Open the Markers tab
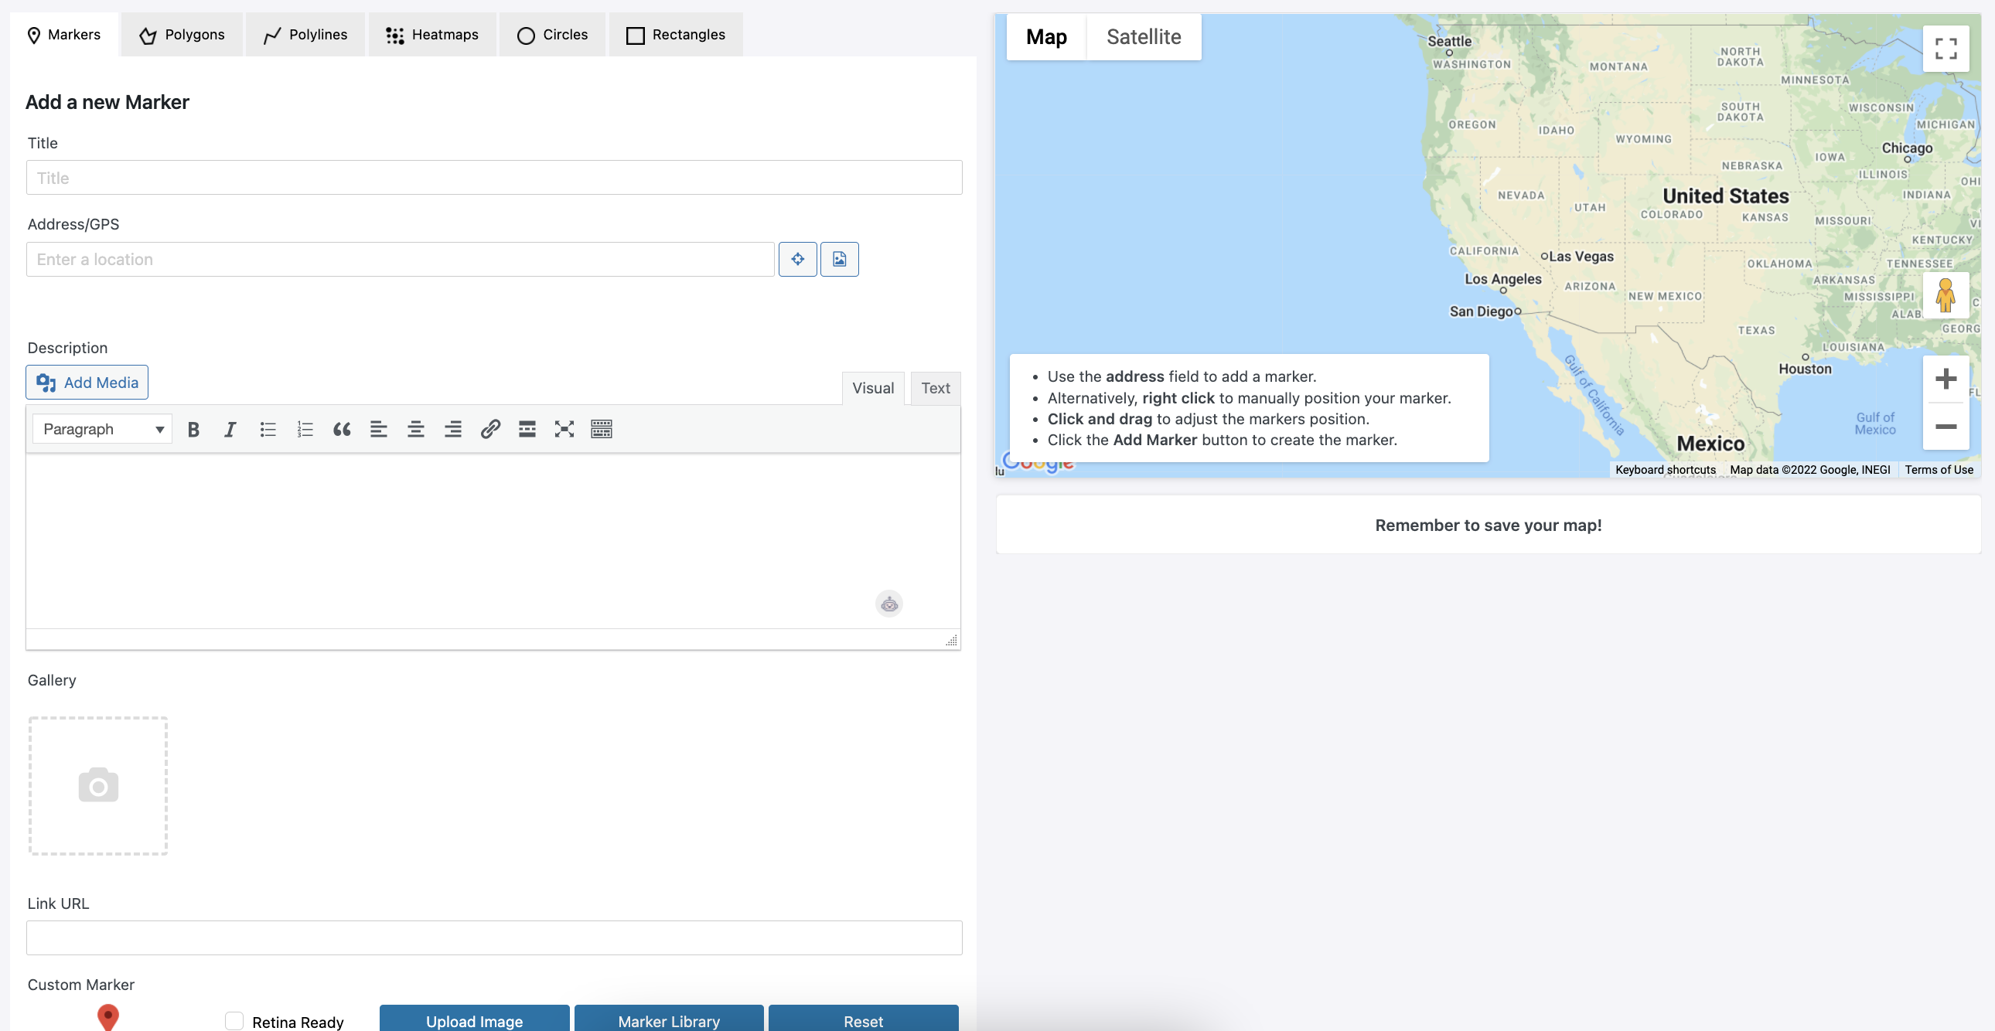 [x=64, y=35]
